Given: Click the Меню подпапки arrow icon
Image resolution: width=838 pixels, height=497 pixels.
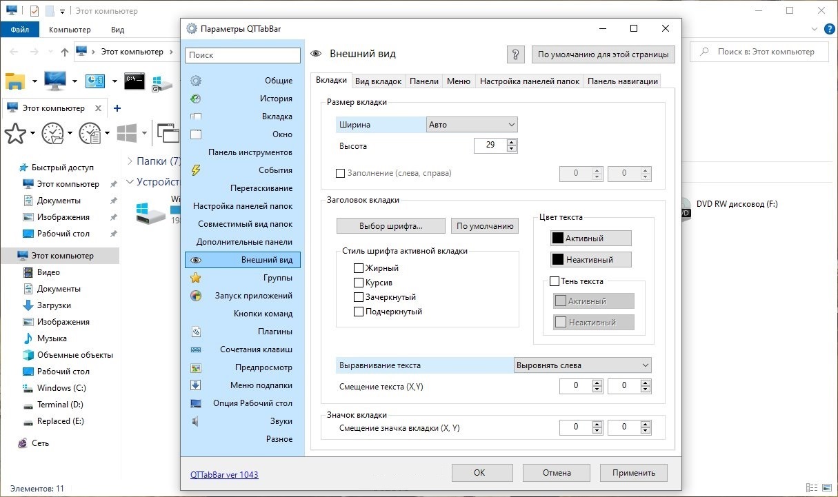Looking at the screenshot, I should 196,385.
